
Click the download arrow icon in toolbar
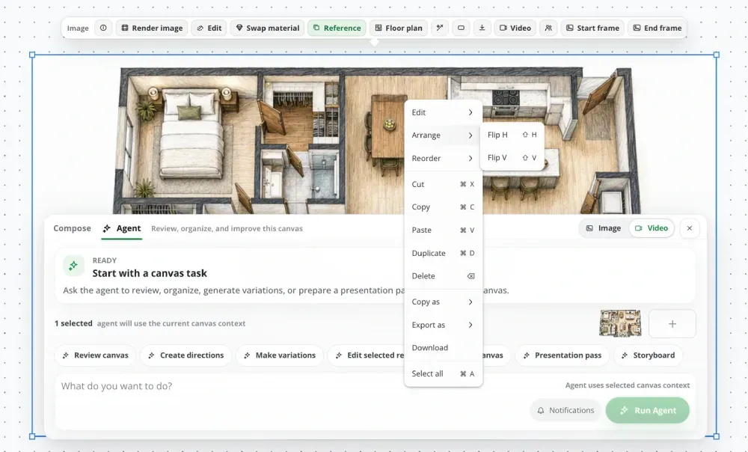click(482, 28)
